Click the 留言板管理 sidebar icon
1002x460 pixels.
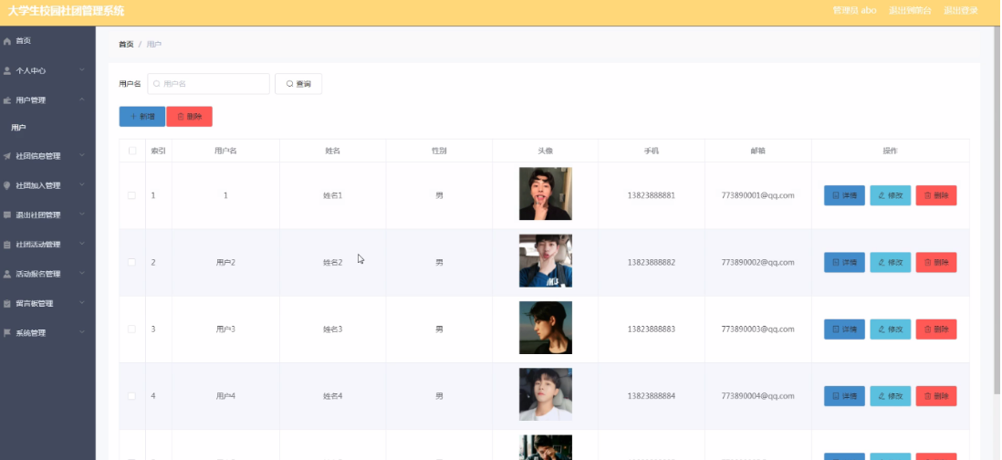pos(7,303)
